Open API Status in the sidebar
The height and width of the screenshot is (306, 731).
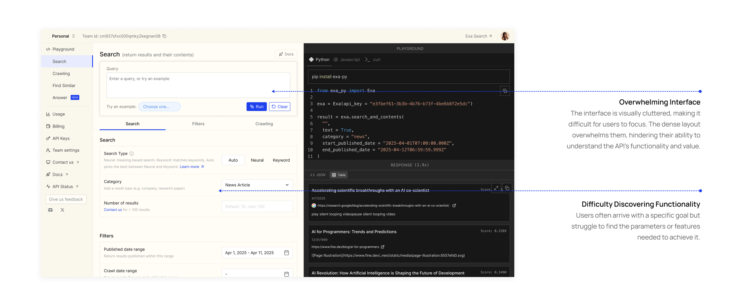62,186
